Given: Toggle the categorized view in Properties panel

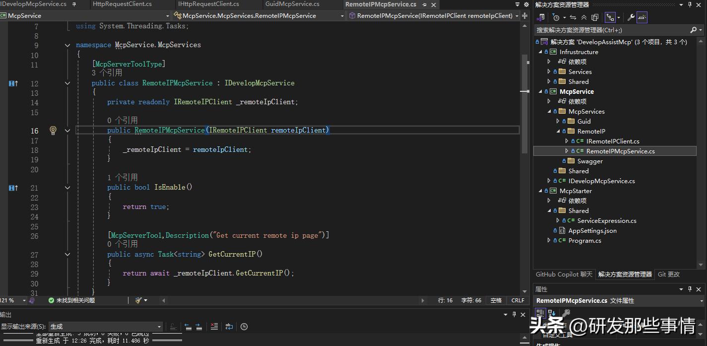Looking at the screenshot, I should tap(540, 313).
